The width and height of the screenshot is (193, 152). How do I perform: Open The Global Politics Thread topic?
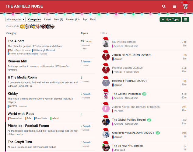pos(129,120)
